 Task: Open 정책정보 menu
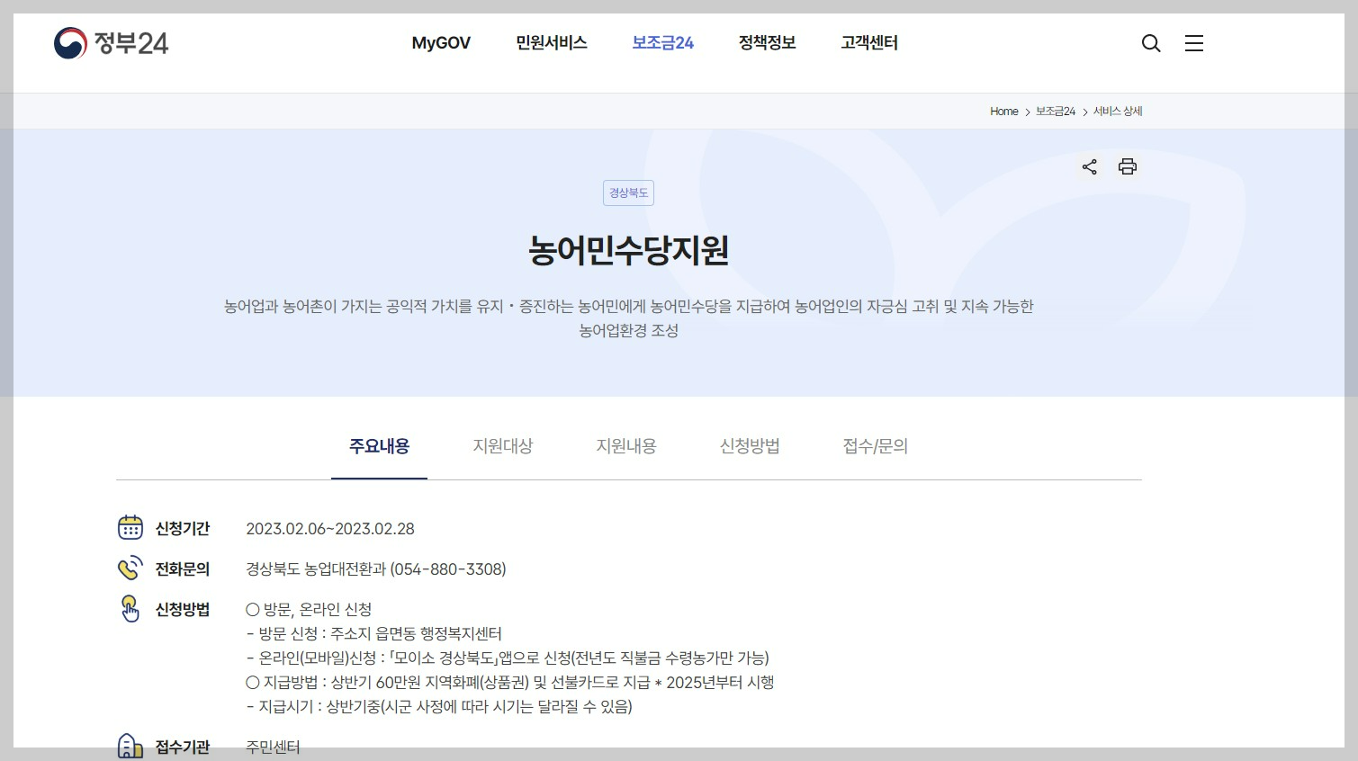[x=768, y=43]
